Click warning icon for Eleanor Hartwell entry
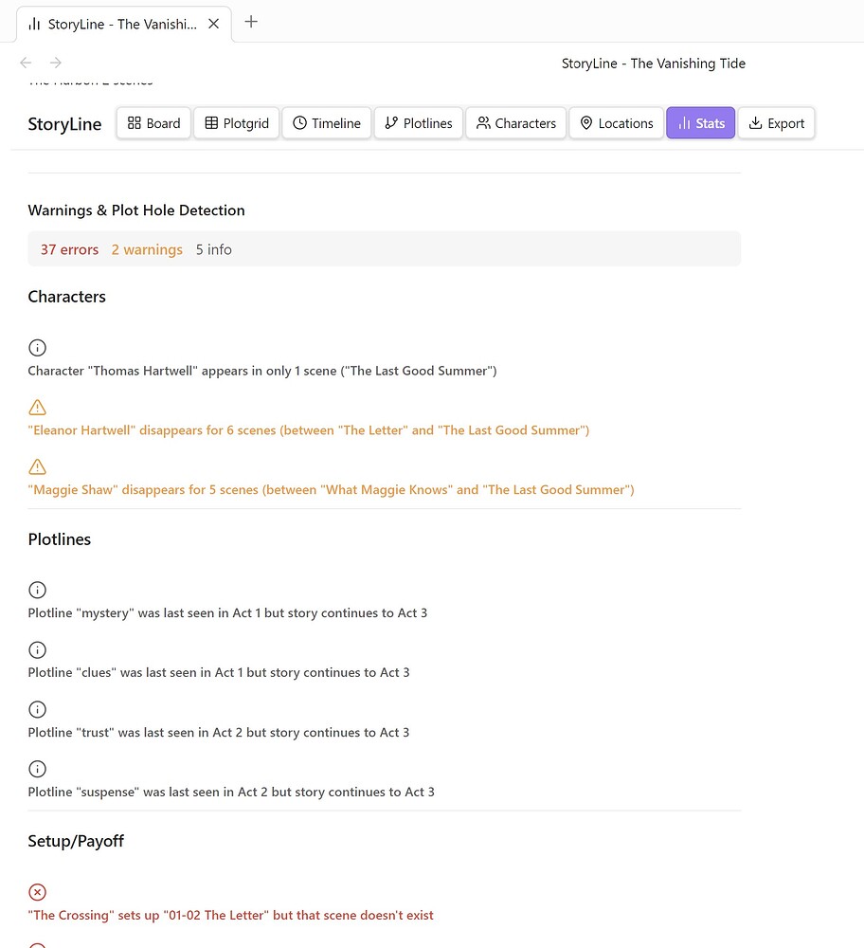Image resolution: width=864 pixels, height=948 pixels. [x=38, y=407]
